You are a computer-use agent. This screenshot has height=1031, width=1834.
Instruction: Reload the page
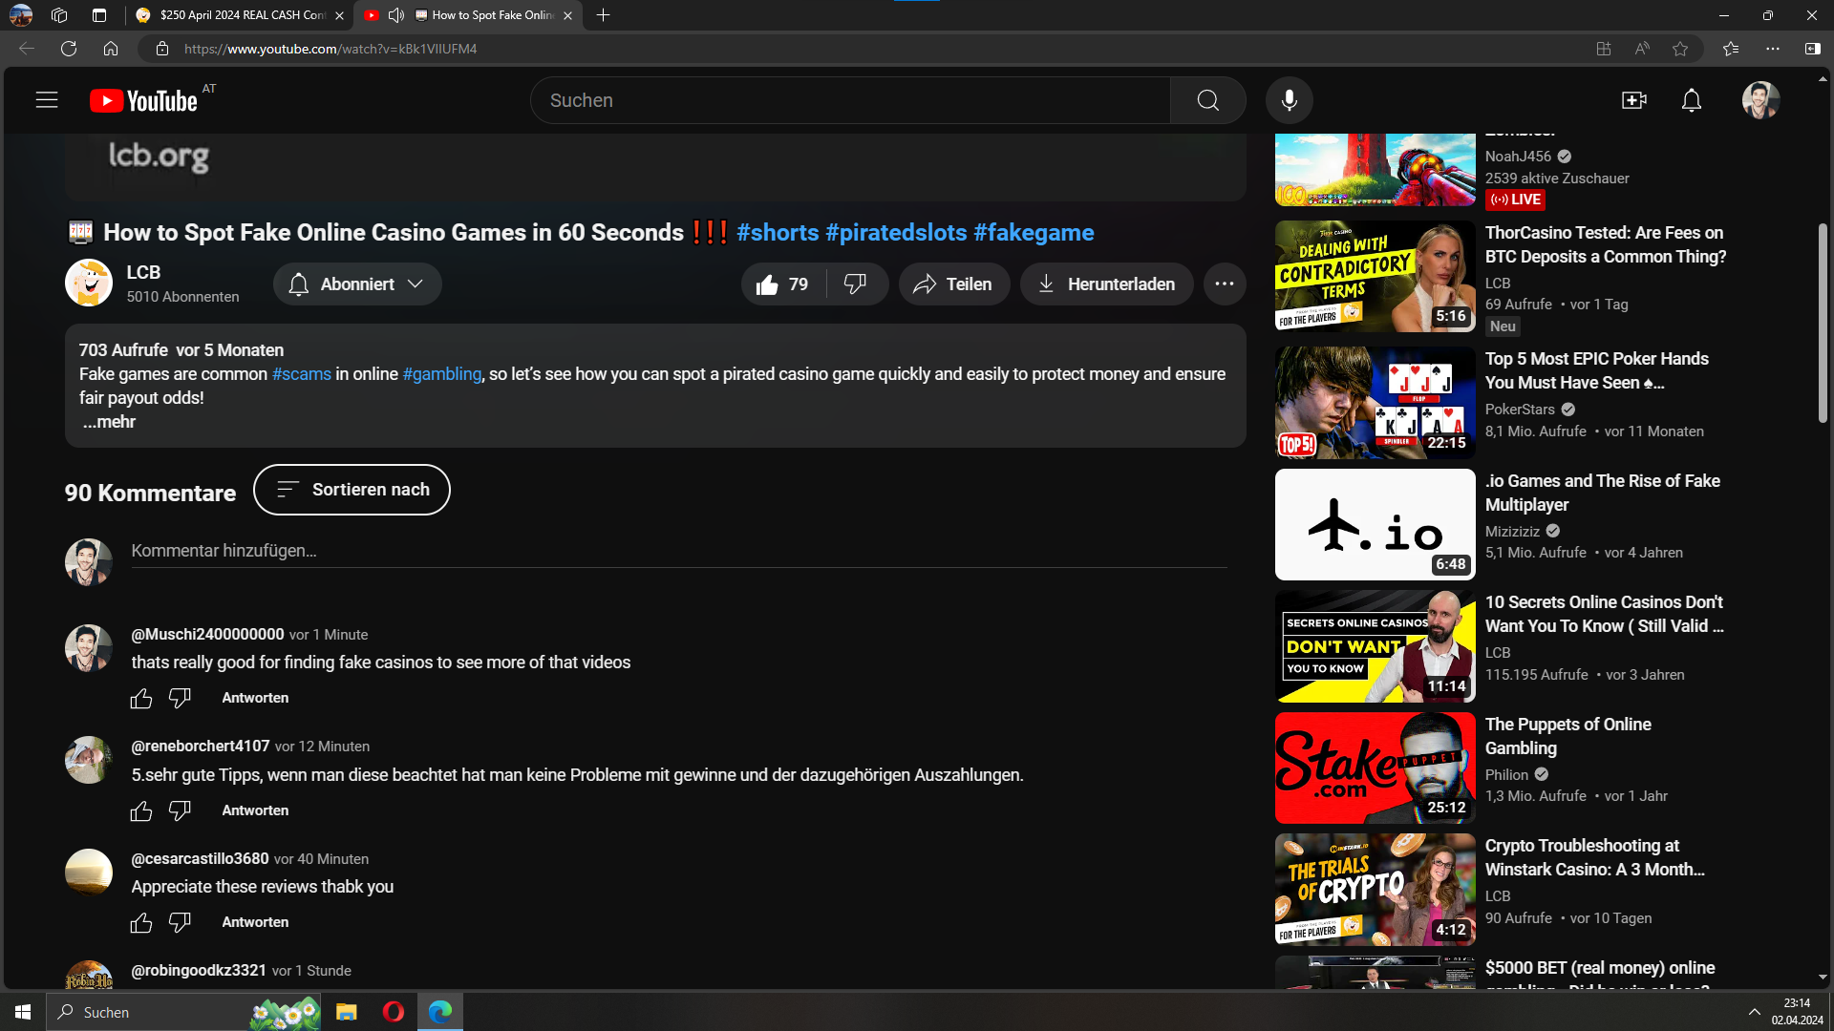click(69, 49)
